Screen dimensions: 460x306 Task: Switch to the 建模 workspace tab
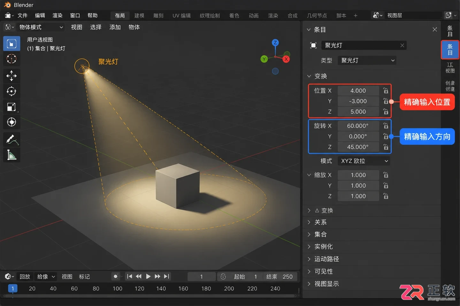click(x=139, y=15)
